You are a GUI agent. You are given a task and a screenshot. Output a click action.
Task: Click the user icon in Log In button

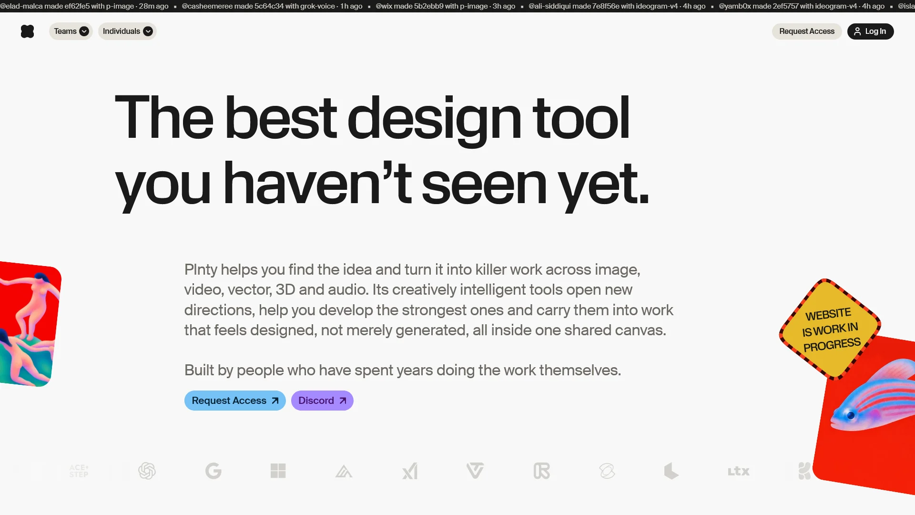(857, 31)
